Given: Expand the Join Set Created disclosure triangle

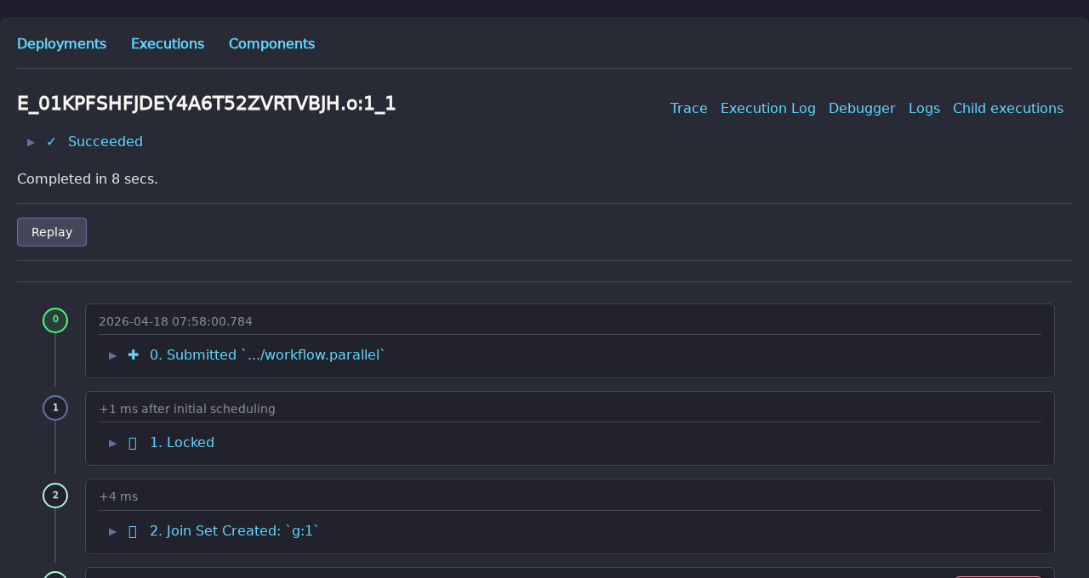Looking at the screenshot, I should click(x=113, y=531).
